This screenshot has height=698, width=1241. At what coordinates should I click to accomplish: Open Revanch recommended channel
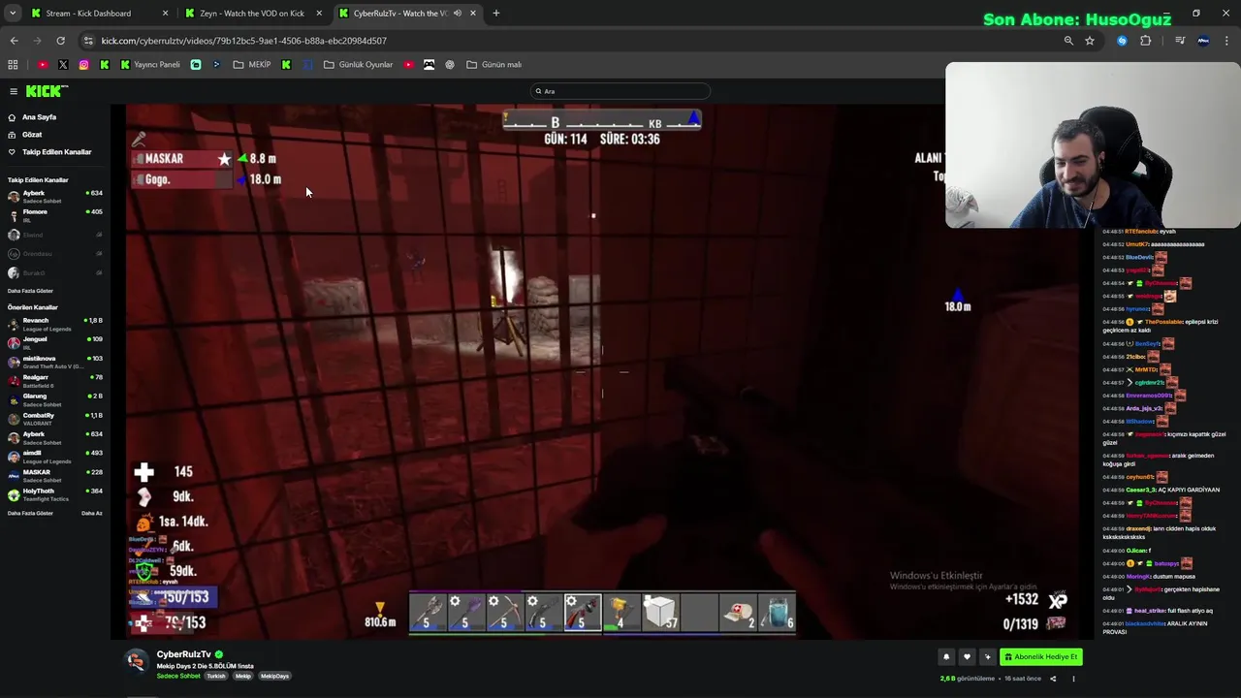pos(55,324)
